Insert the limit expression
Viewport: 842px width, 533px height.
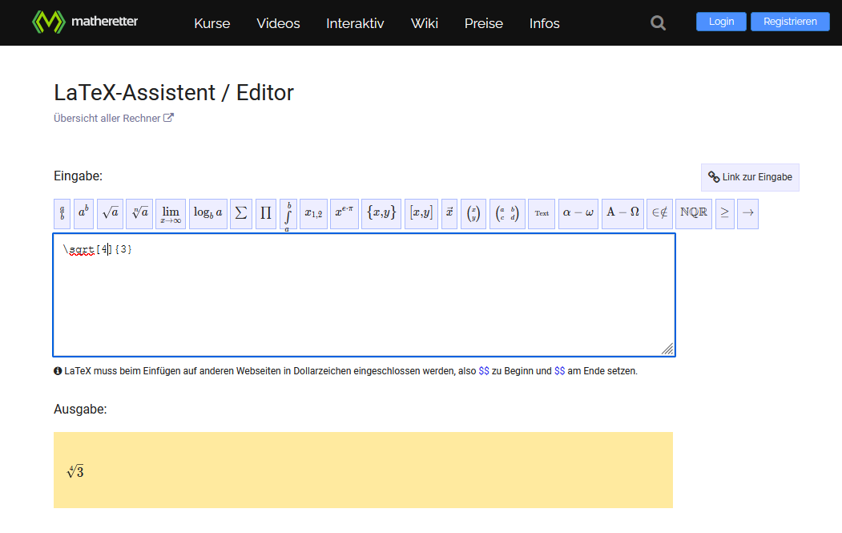(171, 213)
